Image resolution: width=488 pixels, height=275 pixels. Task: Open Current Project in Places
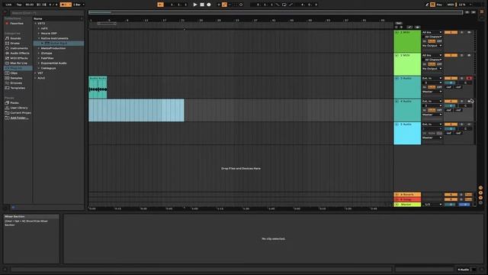[21, 113]
